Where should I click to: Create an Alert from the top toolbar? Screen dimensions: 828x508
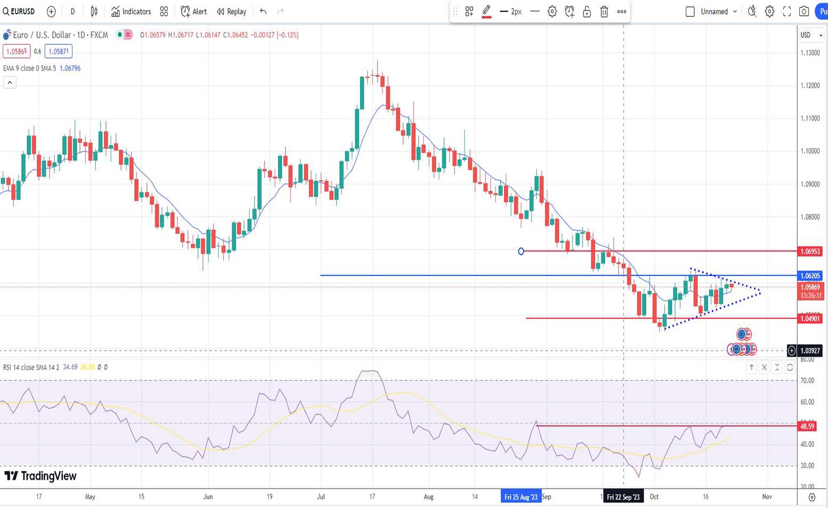coord(194,11)
